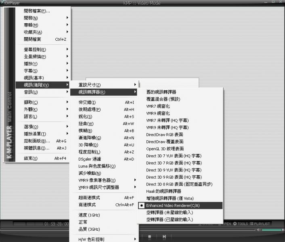
Task: Adjust the green volume slider
Action: coord(272,230)
